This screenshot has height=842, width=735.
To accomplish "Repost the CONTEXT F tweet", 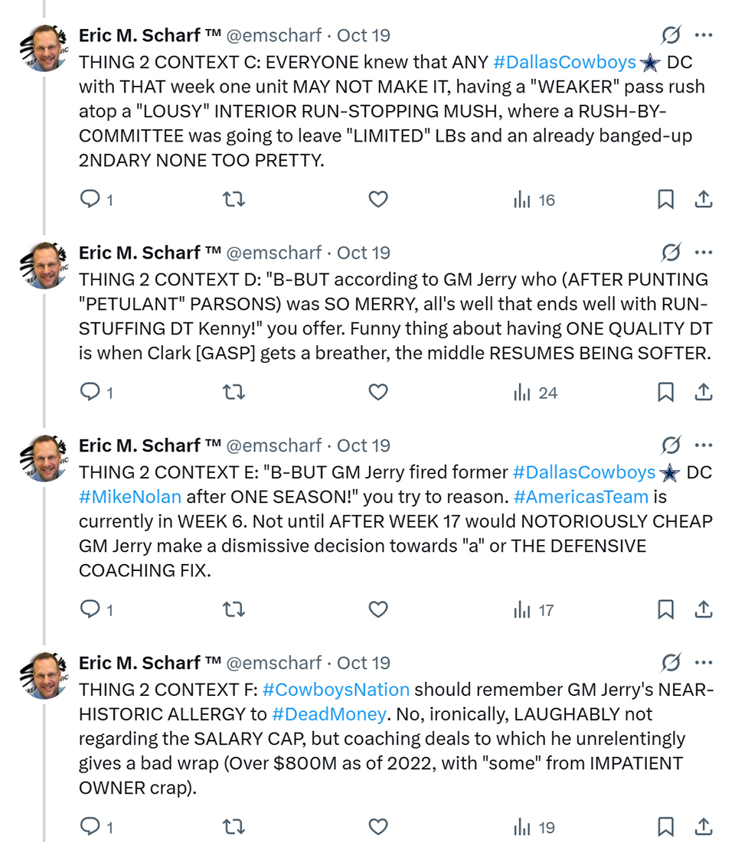I will pos(234,827).
